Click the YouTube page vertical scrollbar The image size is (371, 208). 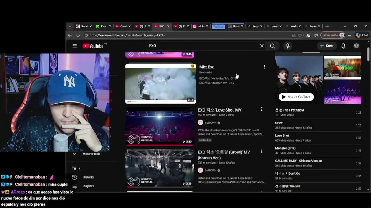click(368, 54)
